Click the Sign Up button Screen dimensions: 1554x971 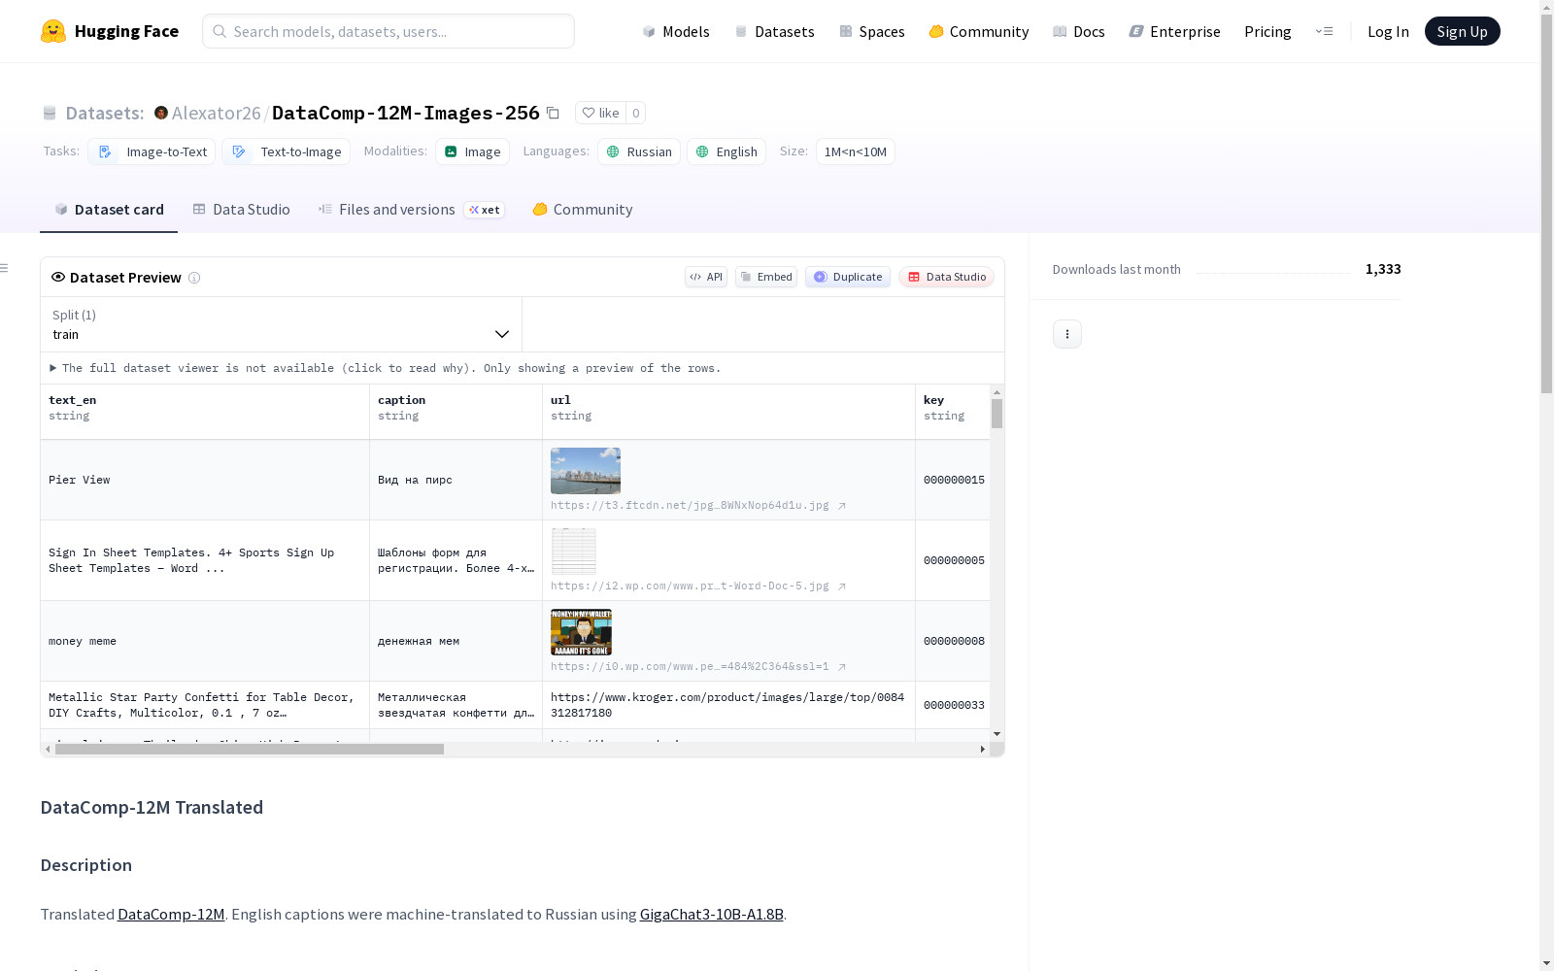point(1462,31)
